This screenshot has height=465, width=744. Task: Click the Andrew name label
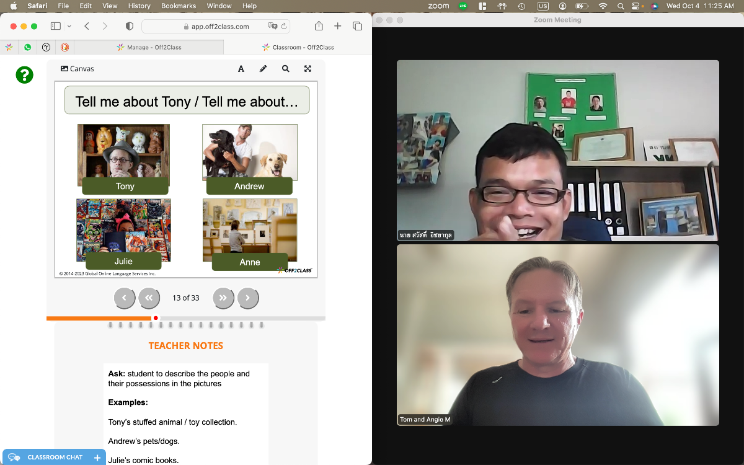pyautogui.click(x=249, y=186)
